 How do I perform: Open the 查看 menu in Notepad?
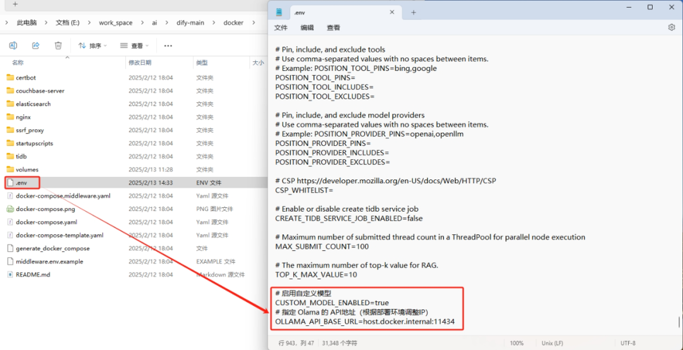pyautogui.click(x=334, y=27)
